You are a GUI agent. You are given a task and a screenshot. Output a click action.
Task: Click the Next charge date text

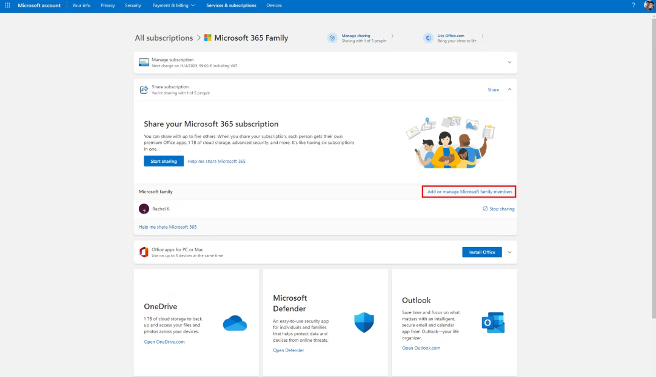(194, 66)
